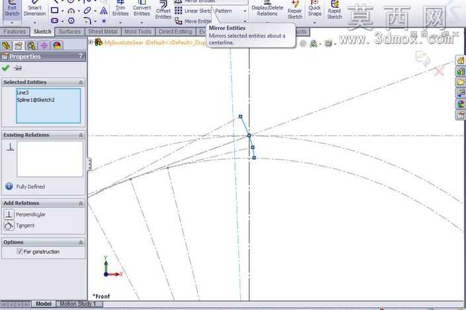
Task: Open the FeatureManager design tree tab
Action: click(x=6, y=46)
